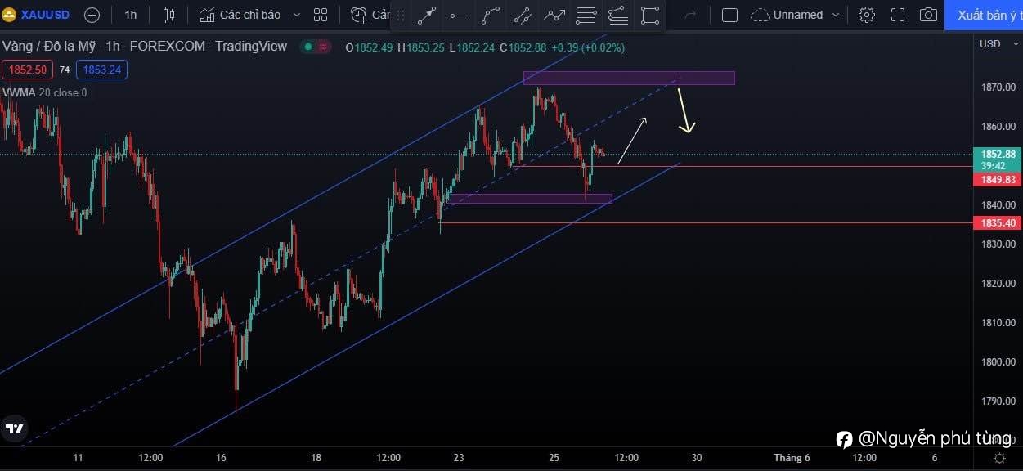Screen dimensions: 1023x471
Task: Select the upper purple rectangle zone drawing
Action: (629, 78)
